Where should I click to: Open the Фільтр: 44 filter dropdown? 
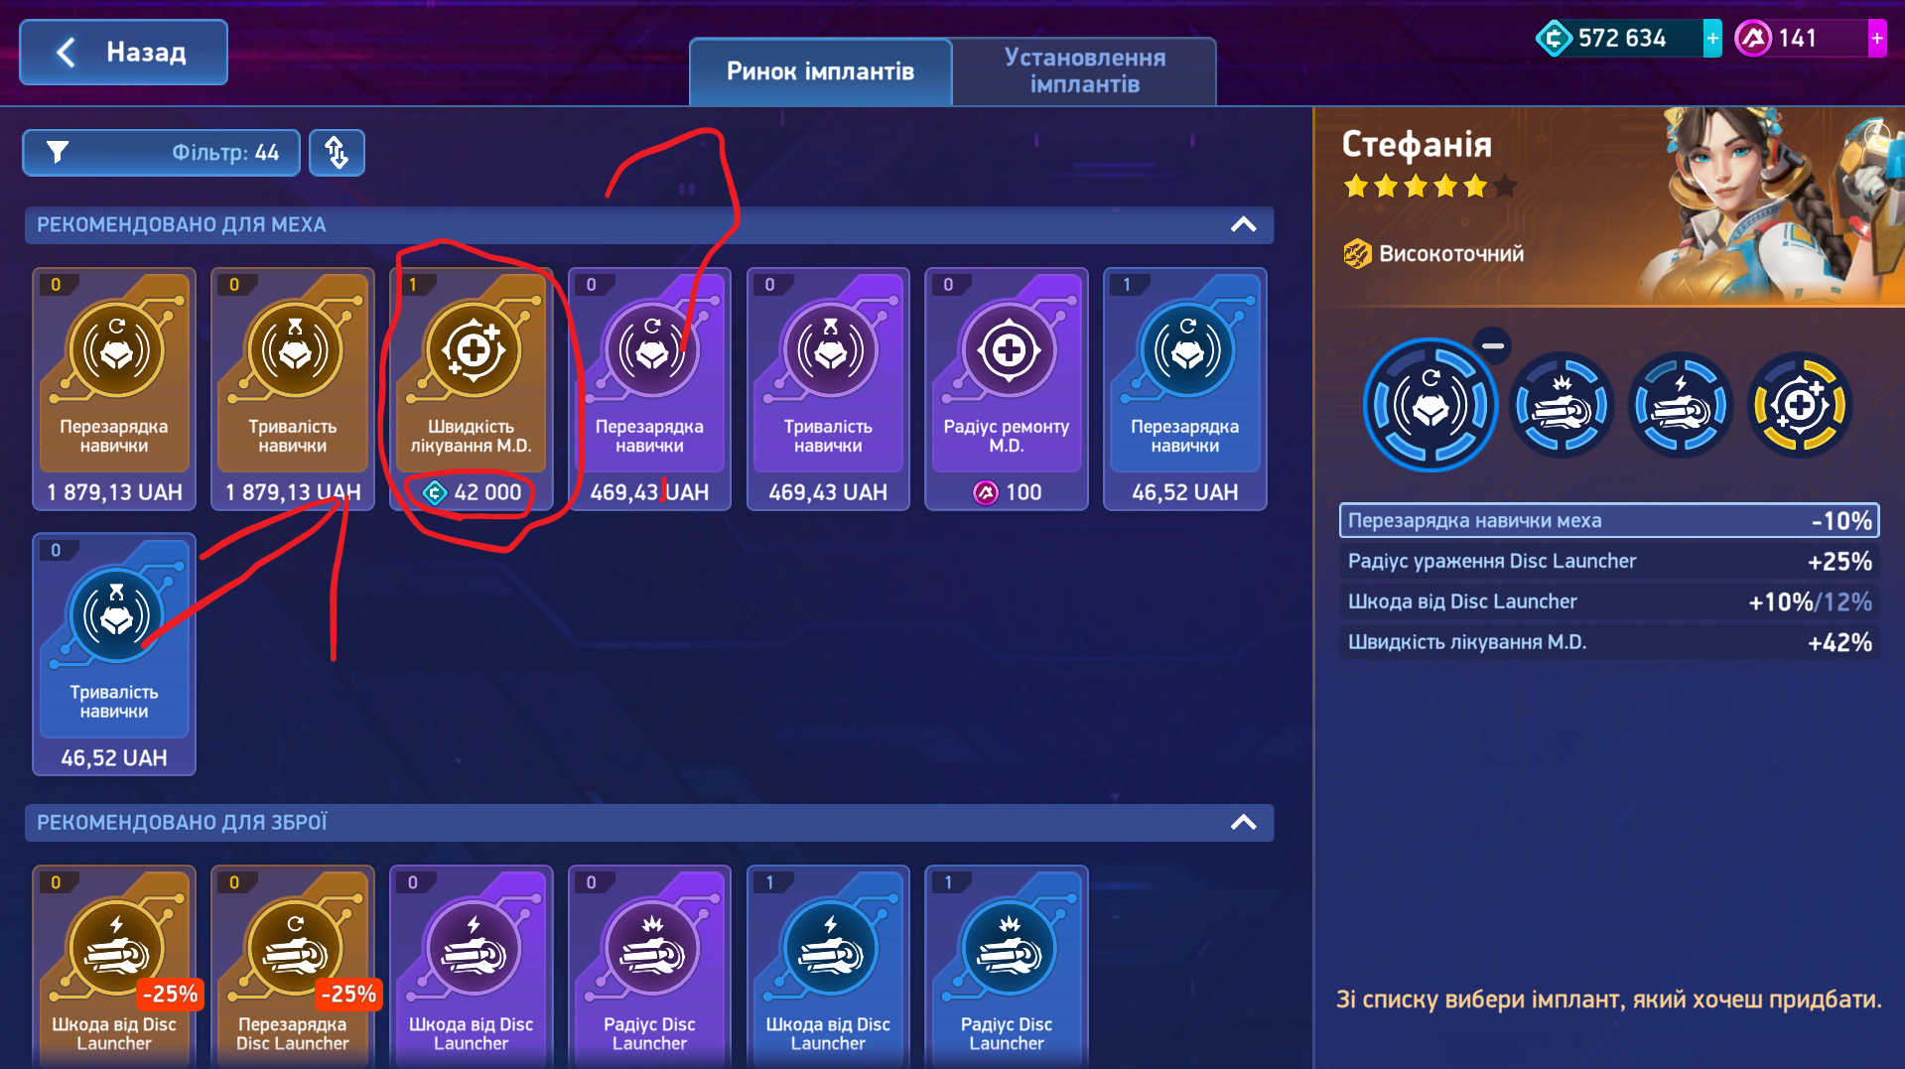click(162, 153)
